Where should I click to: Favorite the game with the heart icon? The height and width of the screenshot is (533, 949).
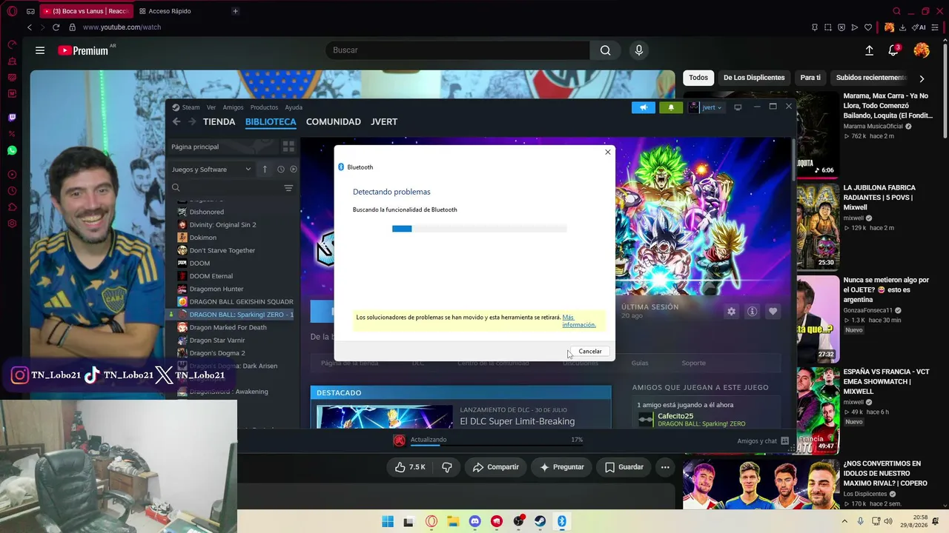pos(773,312)
